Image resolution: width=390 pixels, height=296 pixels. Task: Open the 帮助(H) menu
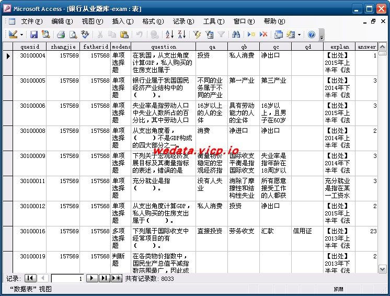274,21
